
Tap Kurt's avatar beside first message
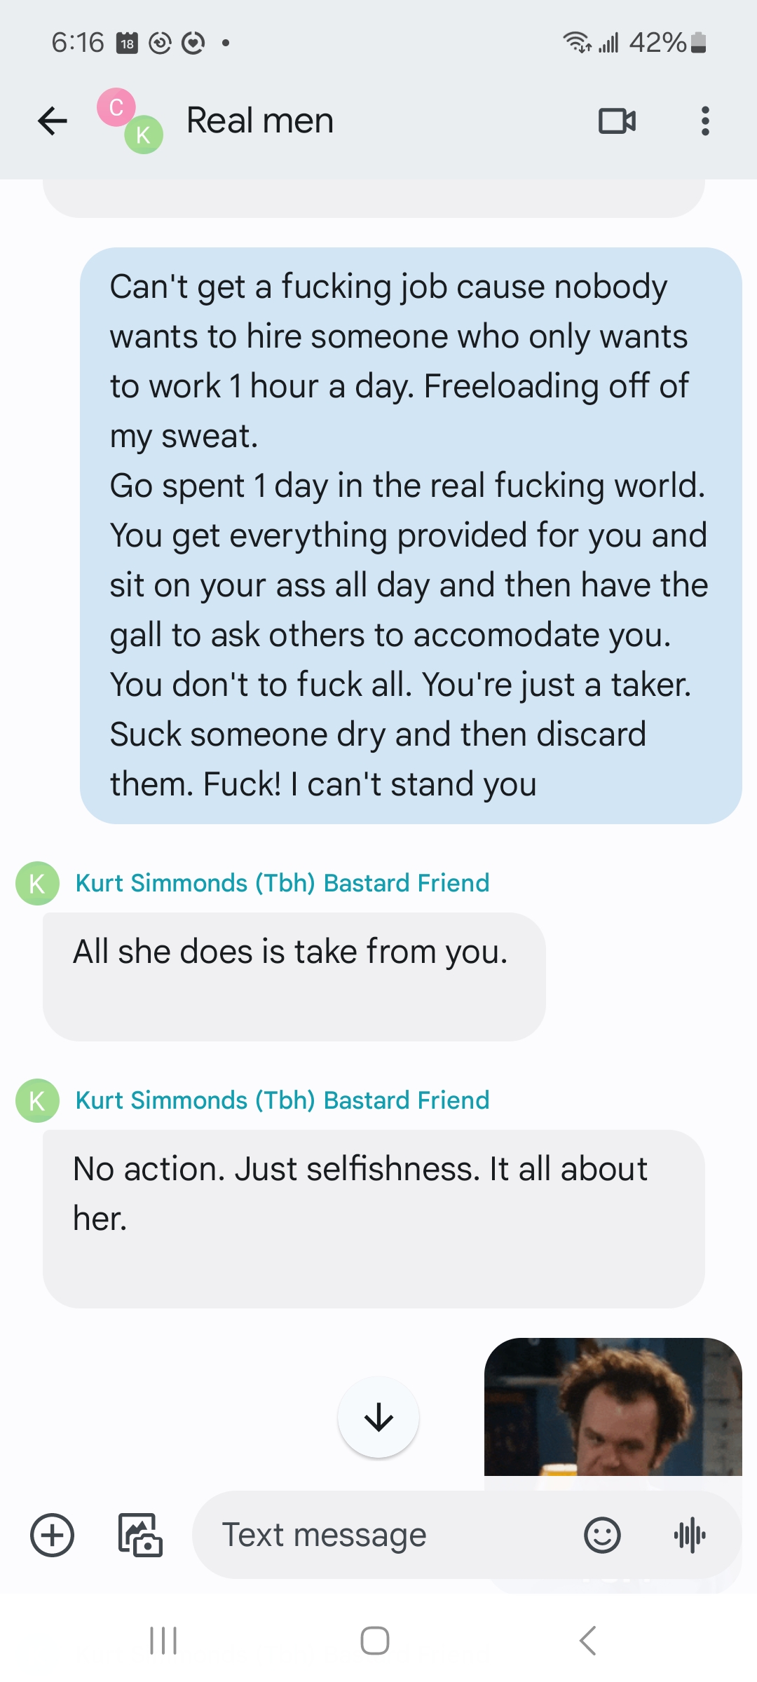tap(37, 883)
